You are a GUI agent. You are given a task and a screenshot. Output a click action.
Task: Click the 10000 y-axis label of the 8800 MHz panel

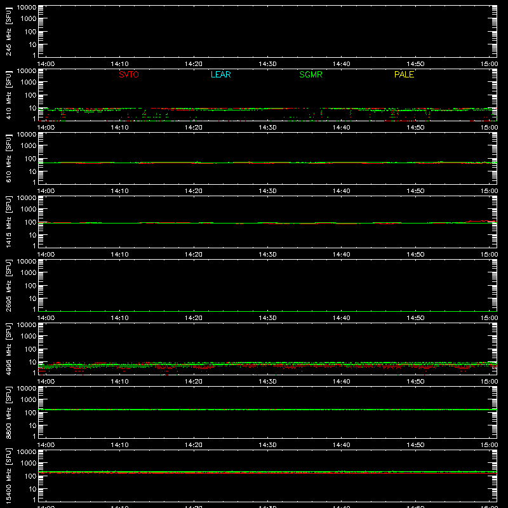(27, 389)
